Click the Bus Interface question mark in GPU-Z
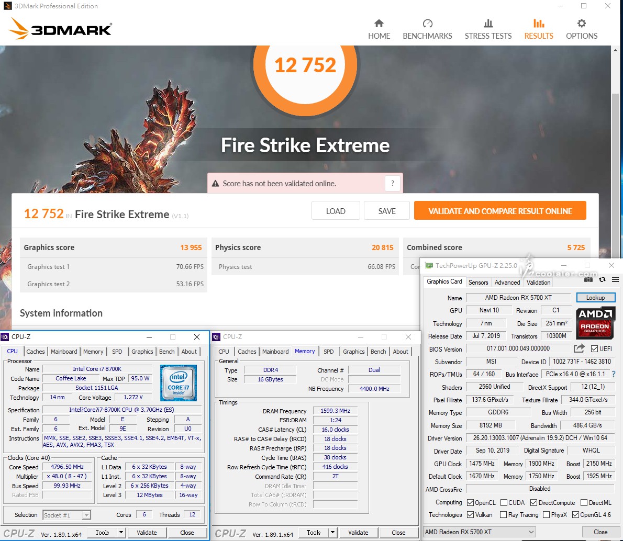This screenshot has width=623, height=541. (614, 374)
